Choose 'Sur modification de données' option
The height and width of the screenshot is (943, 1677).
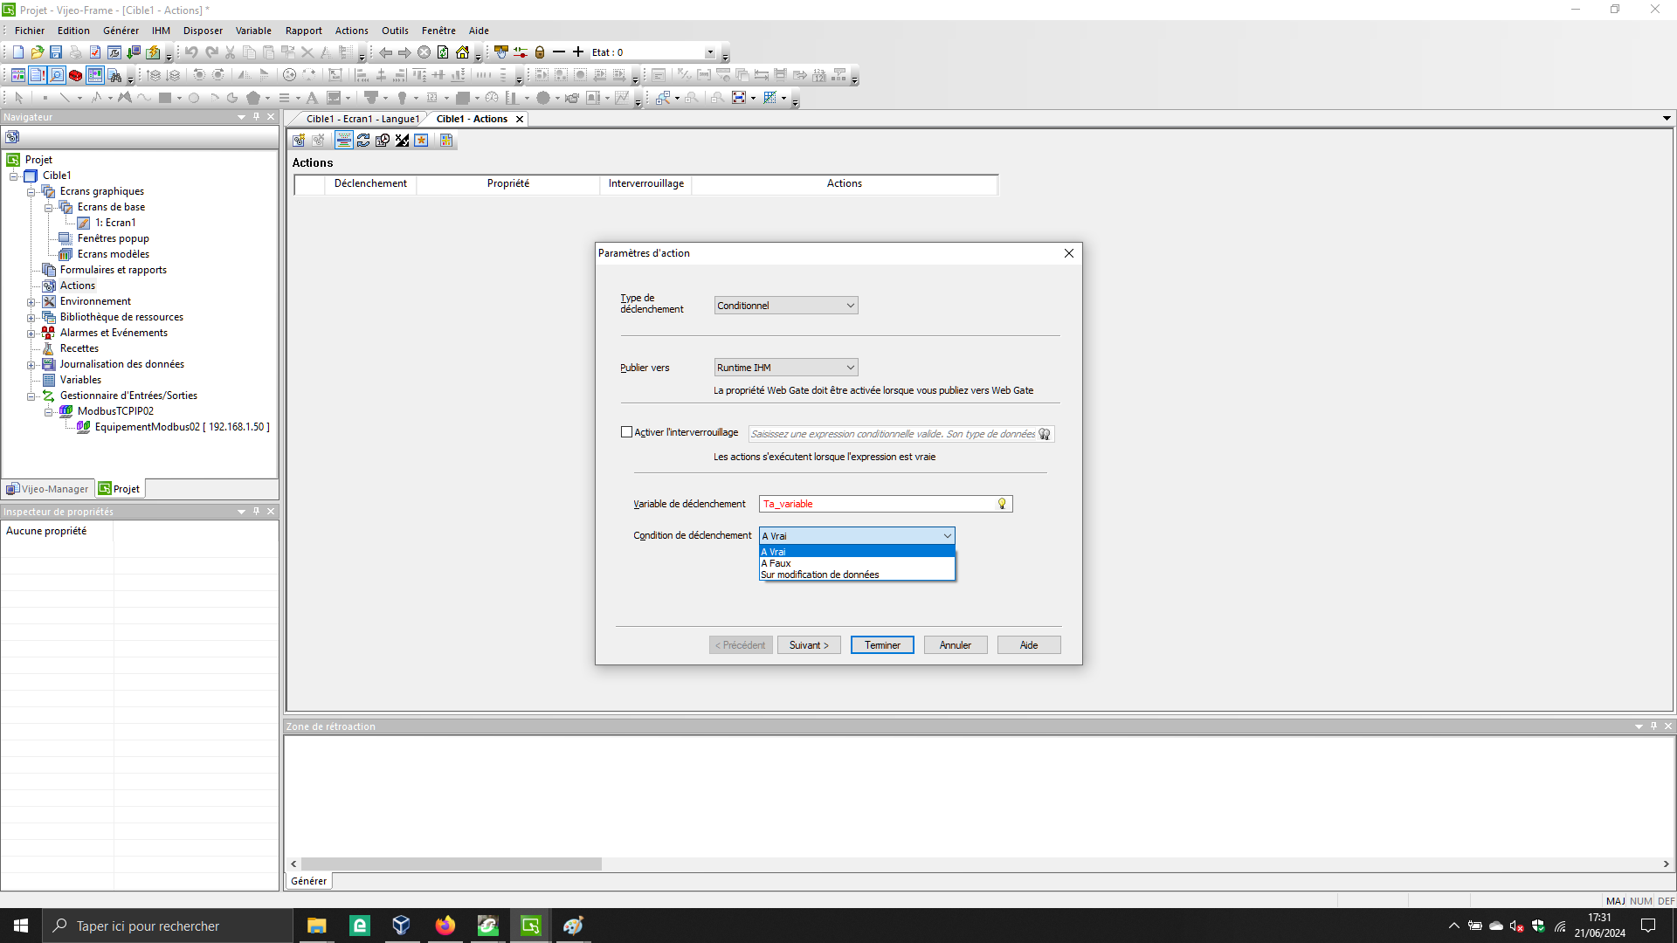(819, 575)
